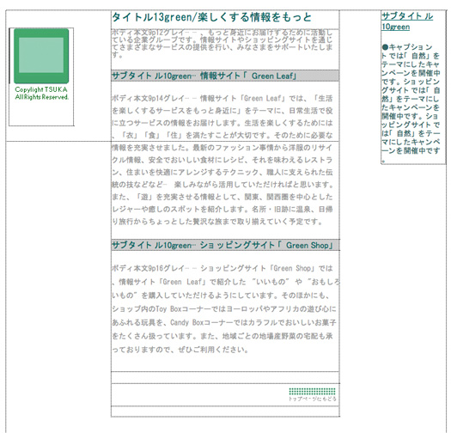This screenshot has width=451, height=433.
Task: Click the subtitle bar 'ショッピングサイト「Green Shop」'
Action: [x=225, y=245]
